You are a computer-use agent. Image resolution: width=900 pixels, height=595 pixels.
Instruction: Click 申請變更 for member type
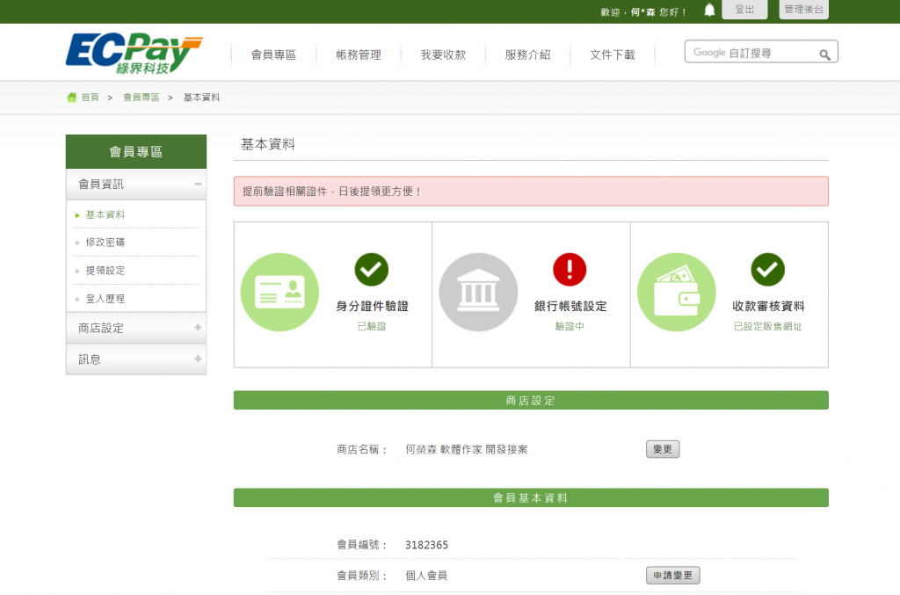pos(672,576)
